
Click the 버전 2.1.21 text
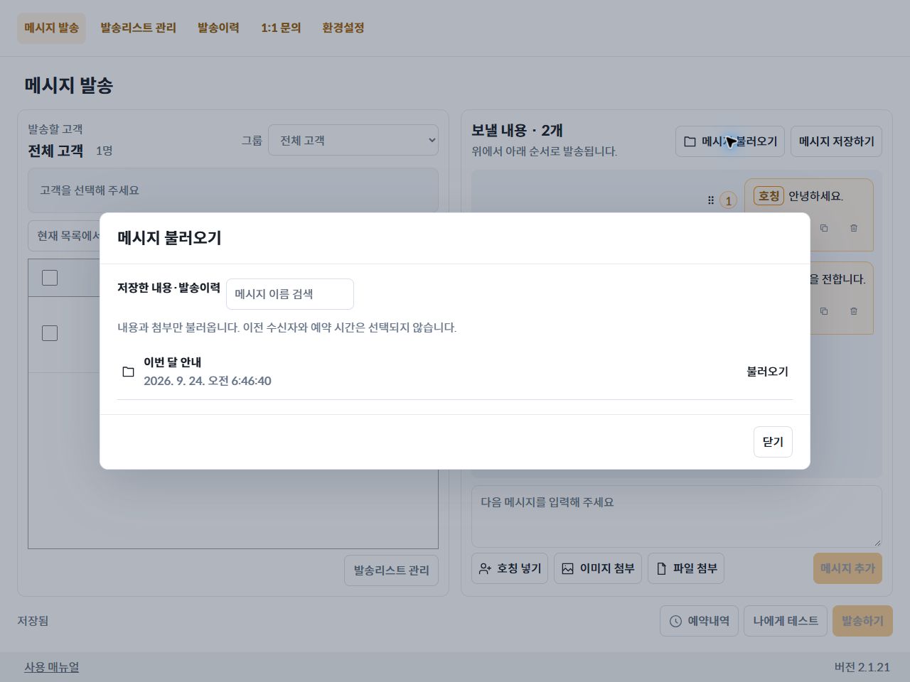[862, 667]
